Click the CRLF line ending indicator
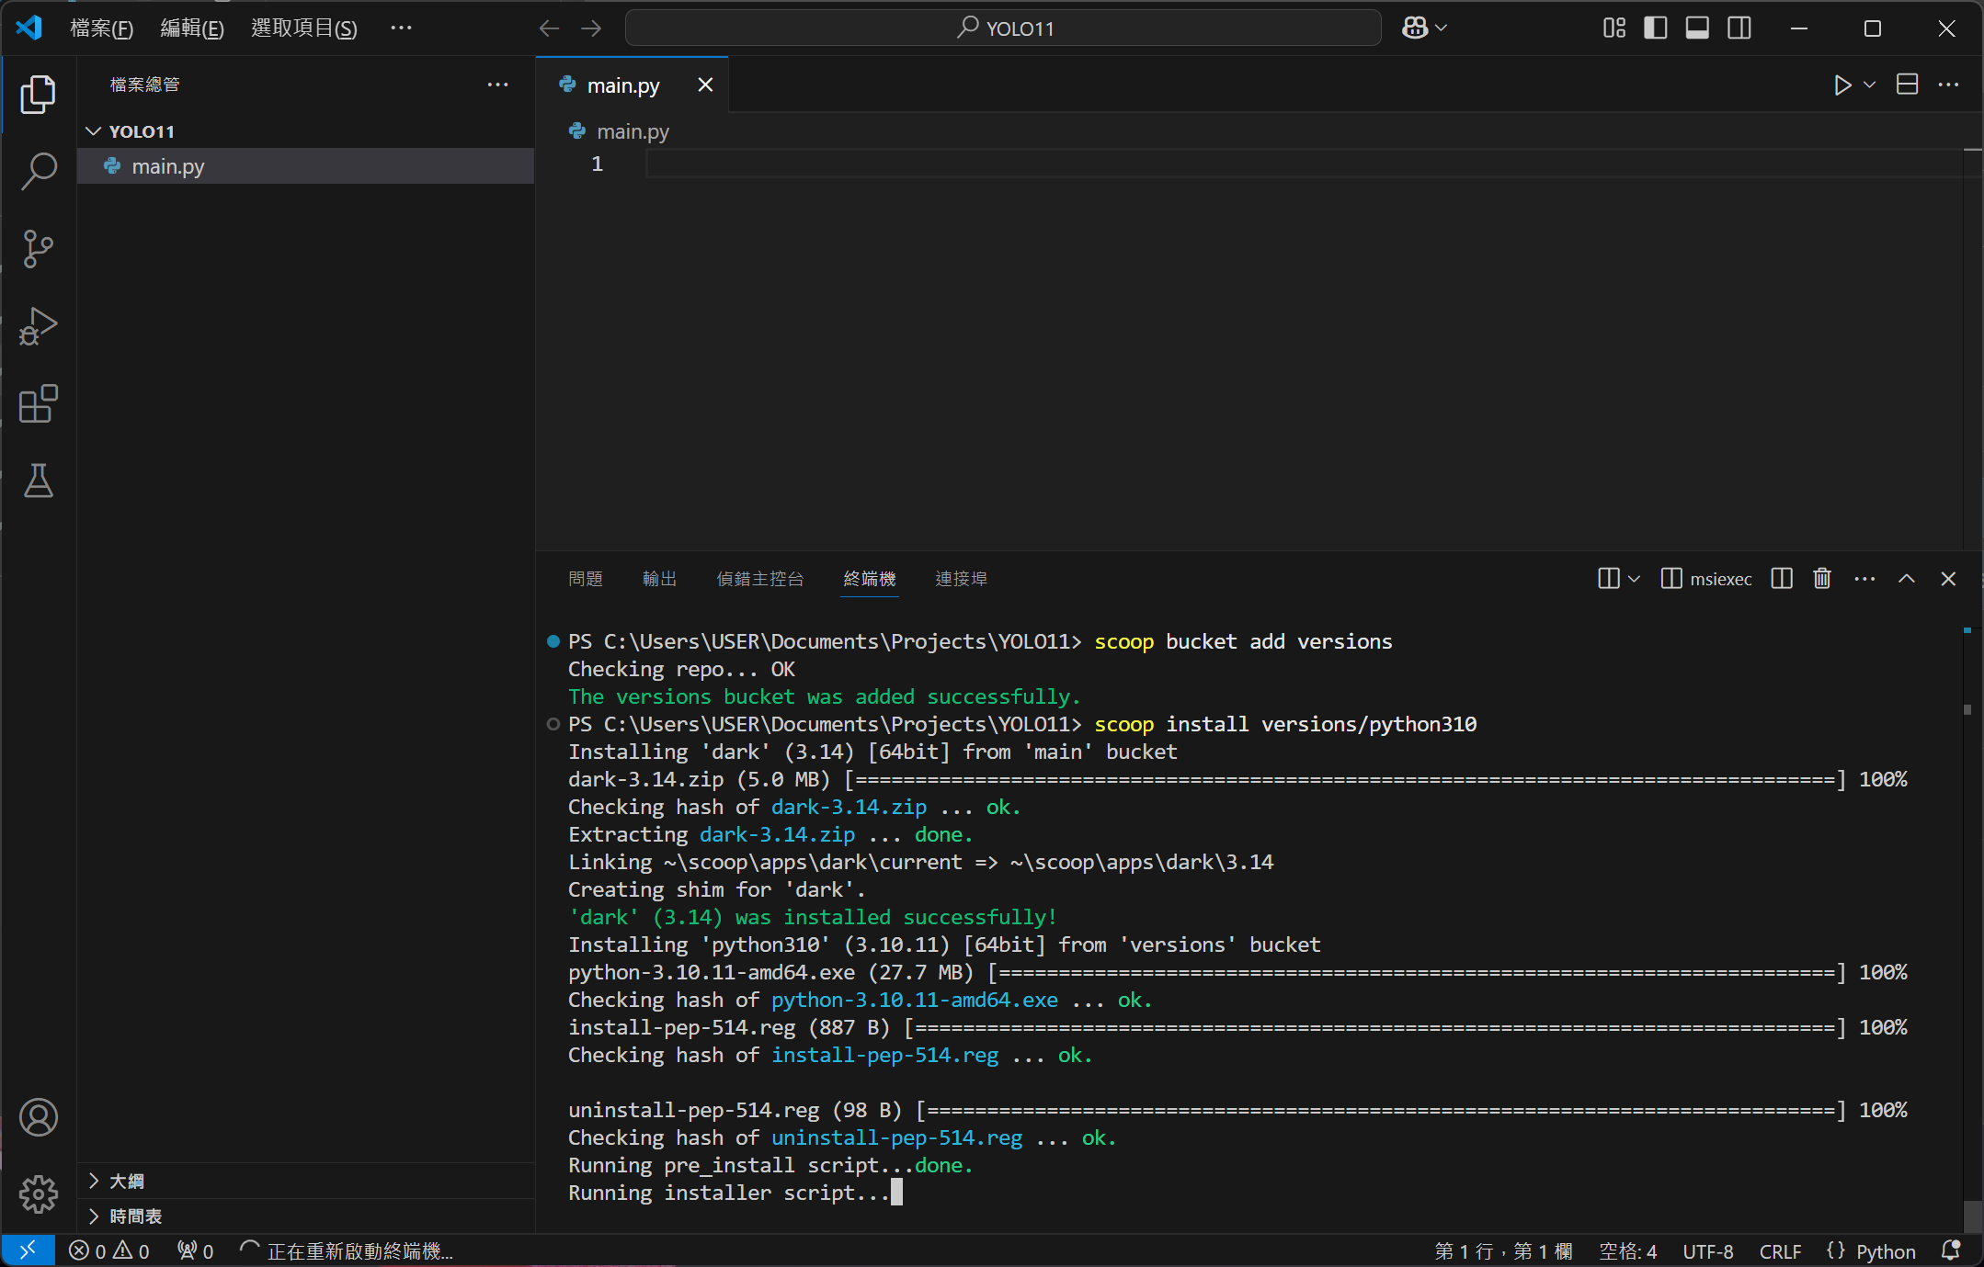The image size is (1984, 1267). pos(1780,1251)
